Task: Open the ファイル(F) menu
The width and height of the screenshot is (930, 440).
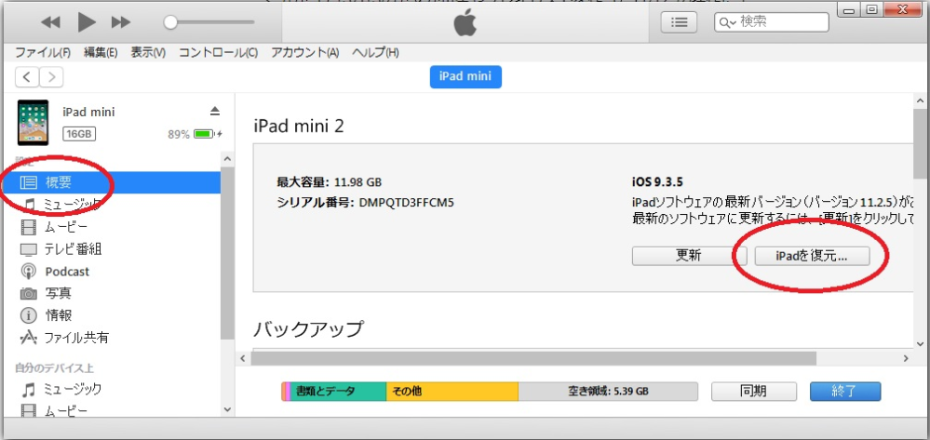Action: point(43,53)
